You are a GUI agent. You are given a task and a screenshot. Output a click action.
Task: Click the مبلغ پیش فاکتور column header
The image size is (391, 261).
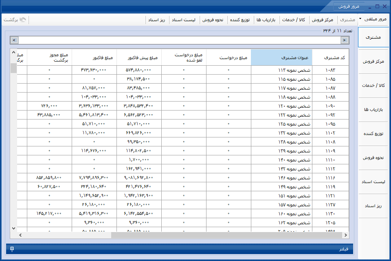coord(139,58)
